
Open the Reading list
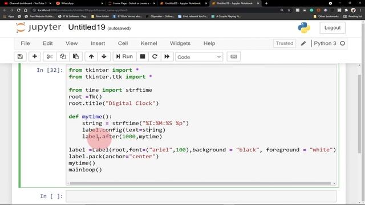point(352,17)
